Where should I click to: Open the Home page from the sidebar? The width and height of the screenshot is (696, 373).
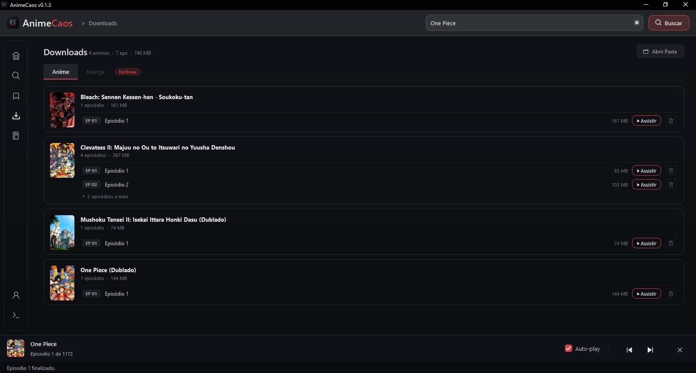pos(16,56)
